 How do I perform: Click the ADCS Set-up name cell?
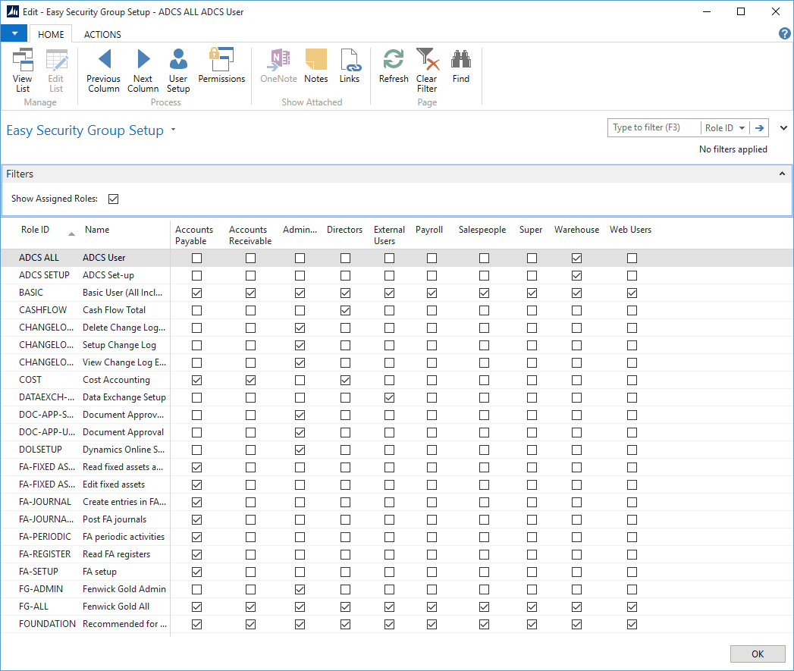pyautogui.click(x=108, y=275)
